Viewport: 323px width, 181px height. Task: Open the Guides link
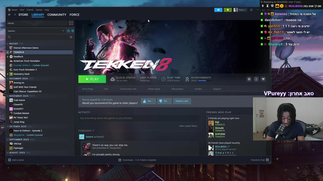click(198, 89)
